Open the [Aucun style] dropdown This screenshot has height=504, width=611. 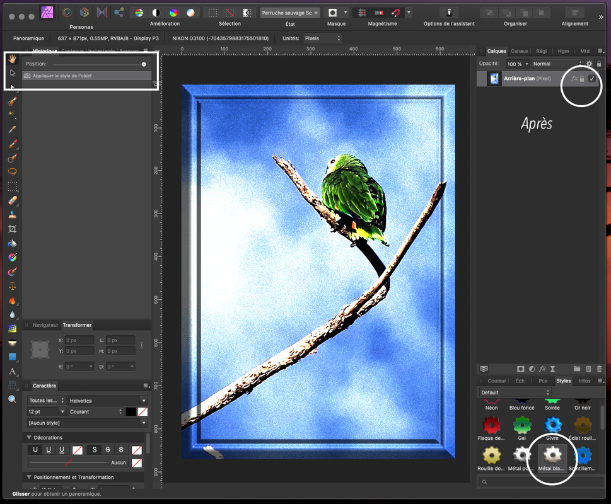tap(87, 423)
